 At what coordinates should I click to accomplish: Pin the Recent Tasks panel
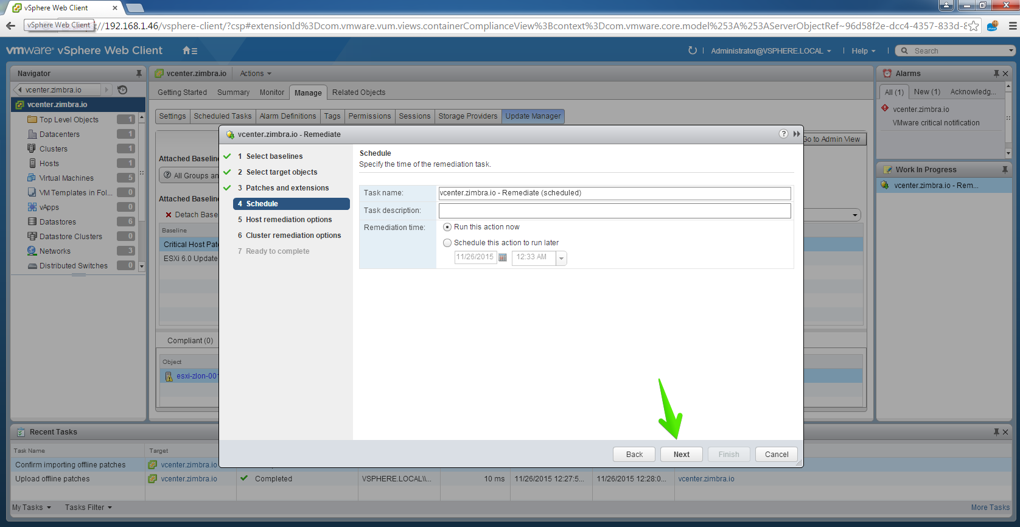[x=996, y=432]
